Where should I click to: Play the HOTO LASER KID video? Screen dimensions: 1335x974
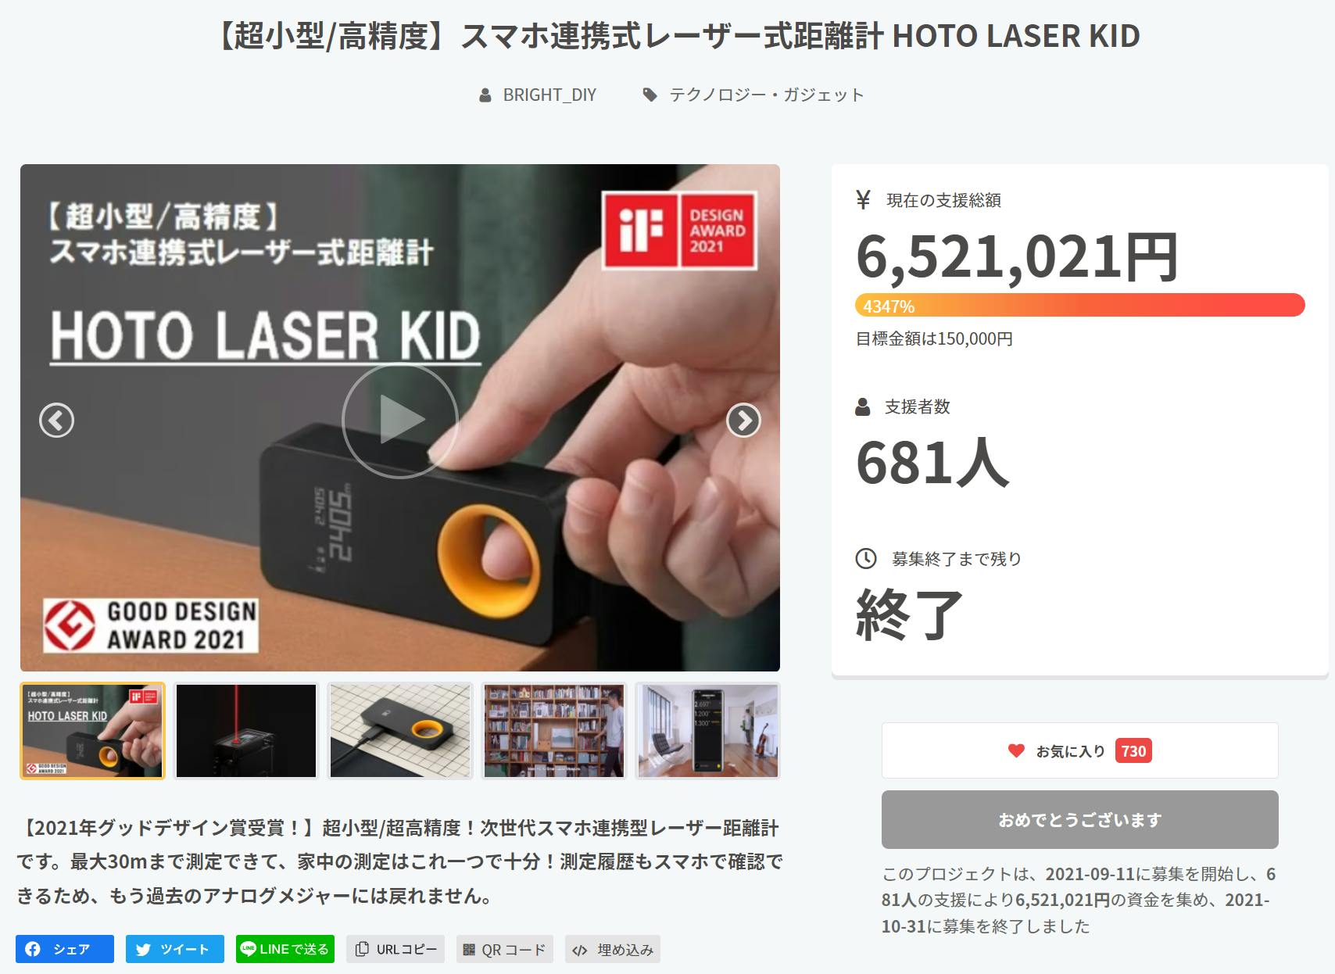point(400,420)
